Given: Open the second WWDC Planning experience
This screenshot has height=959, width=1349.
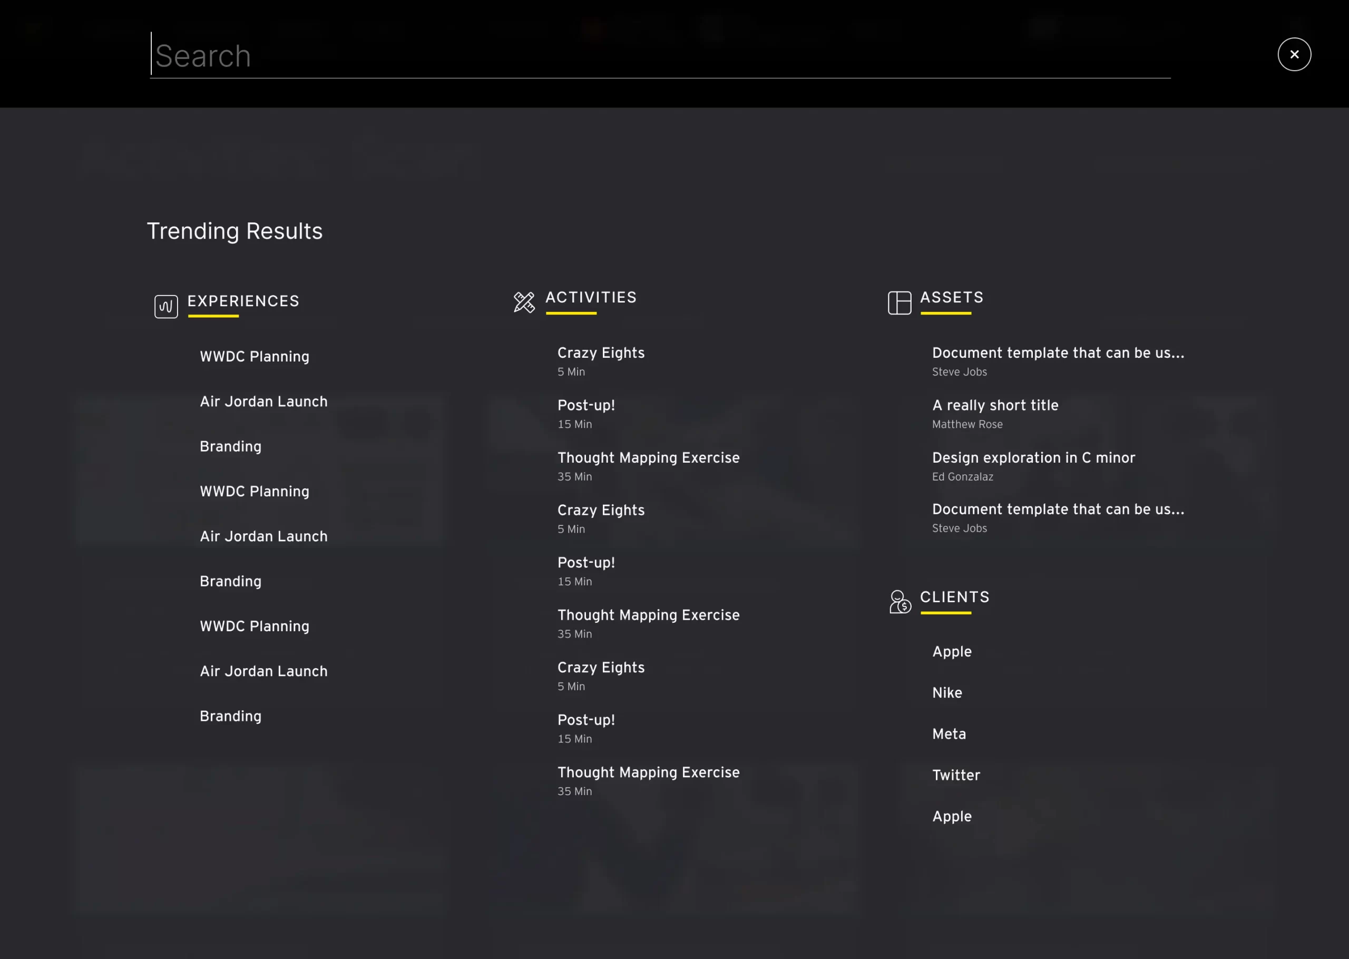Looking at the screenshot, I should click(x=255, y=491).
